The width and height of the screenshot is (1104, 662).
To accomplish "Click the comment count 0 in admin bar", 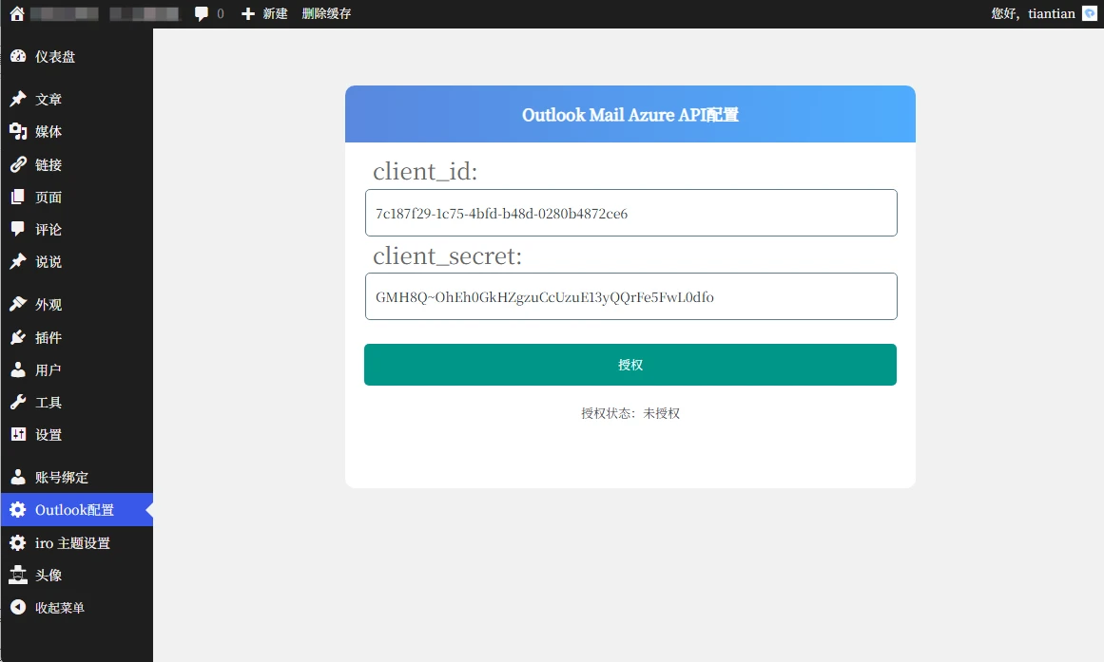I will click(221, 13).
